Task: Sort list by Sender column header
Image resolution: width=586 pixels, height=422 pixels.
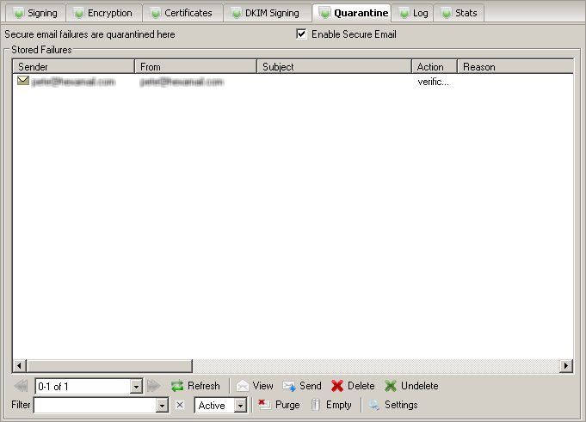Action: point(74,66)
